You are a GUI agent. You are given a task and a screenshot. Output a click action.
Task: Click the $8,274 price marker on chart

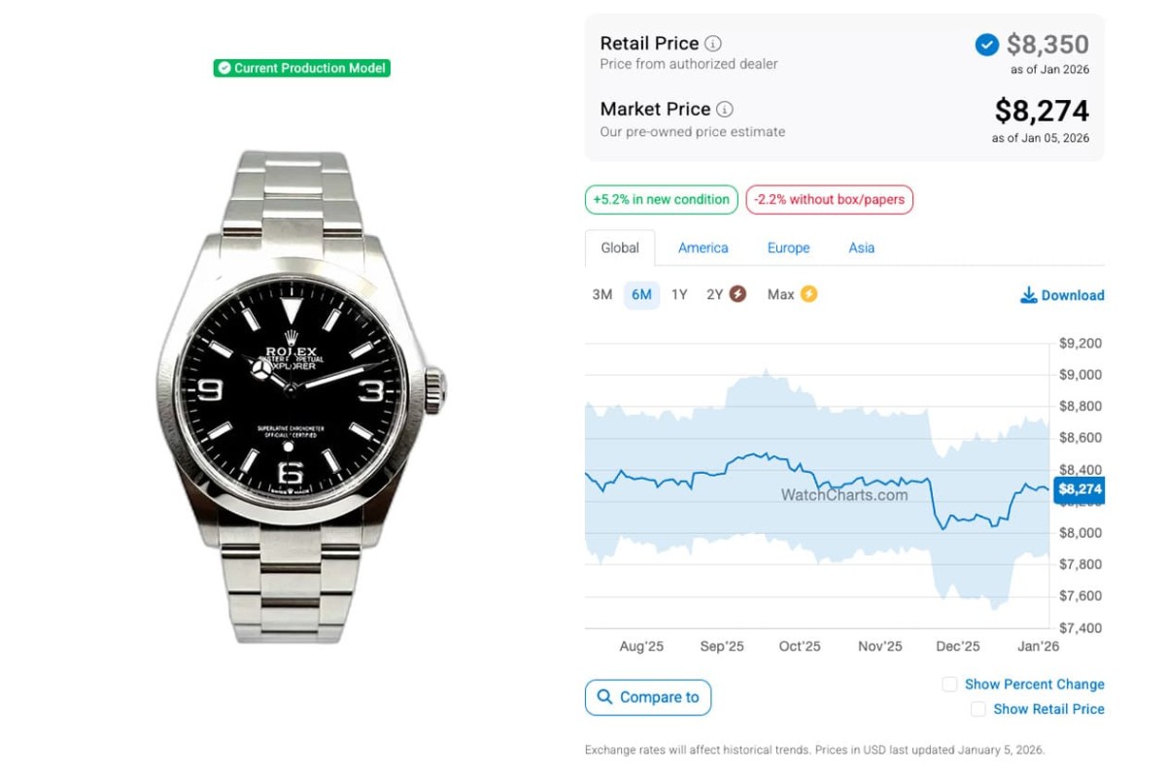click(1080, 489)
